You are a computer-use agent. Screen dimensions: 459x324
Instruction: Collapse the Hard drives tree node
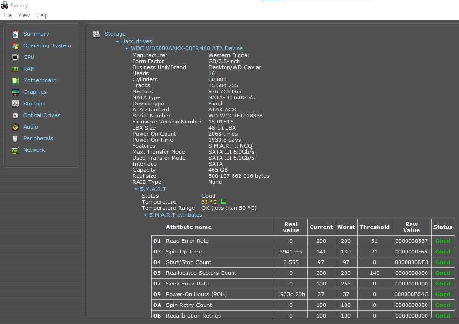pyautogui.click(x=117, y=42)
